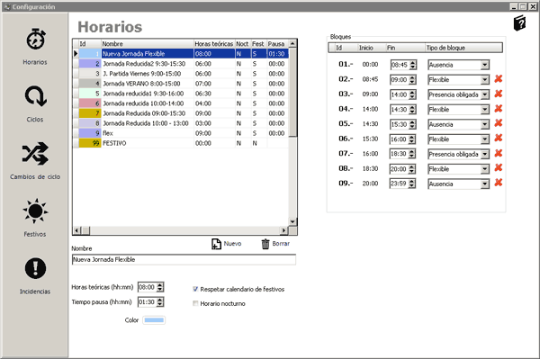Select row J. Partida Viernes 9:00-15:00
This screenshot has width=540, height=359.
pyautogui.click(x=181, y=74)
